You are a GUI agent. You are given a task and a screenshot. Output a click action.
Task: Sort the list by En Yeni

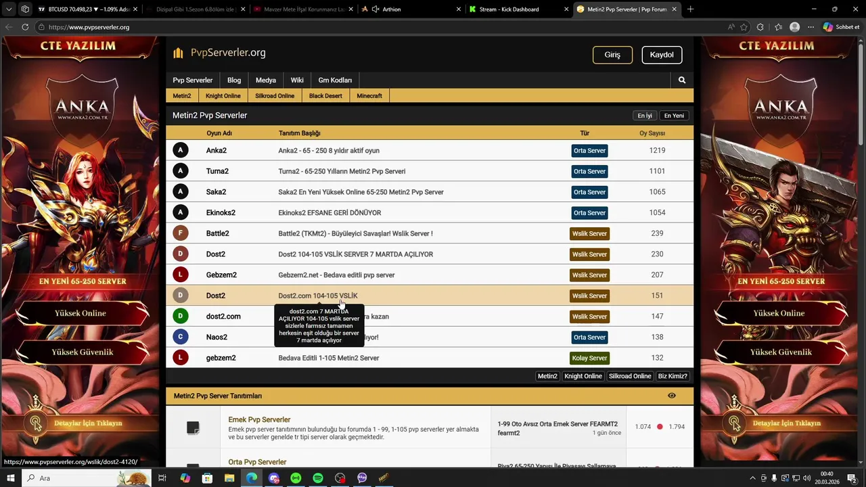tap(674, 116)
